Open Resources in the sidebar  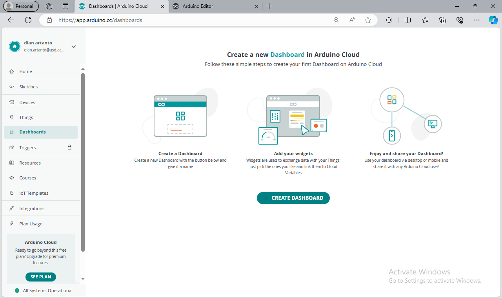(x=41, y=163)
